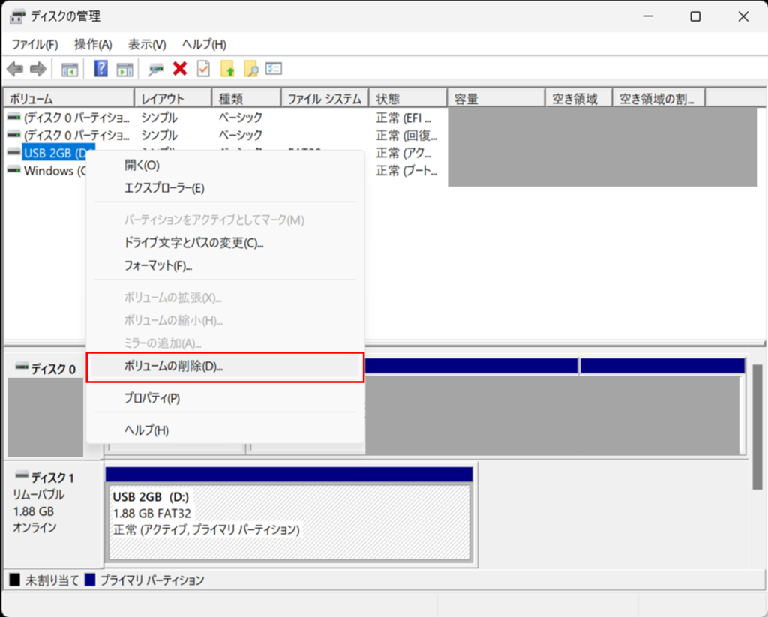Sort by the ファイル システム column header

tap(325, 98)
